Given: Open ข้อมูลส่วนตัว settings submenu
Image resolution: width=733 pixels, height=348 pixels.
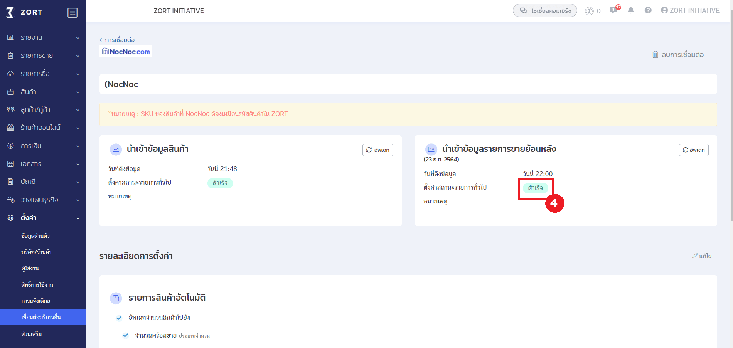Looking at the screenshot, I should (x=35, y=236).
